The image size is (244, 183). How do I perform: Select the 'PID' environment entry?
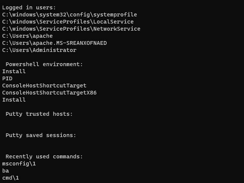tap(7, 78)
